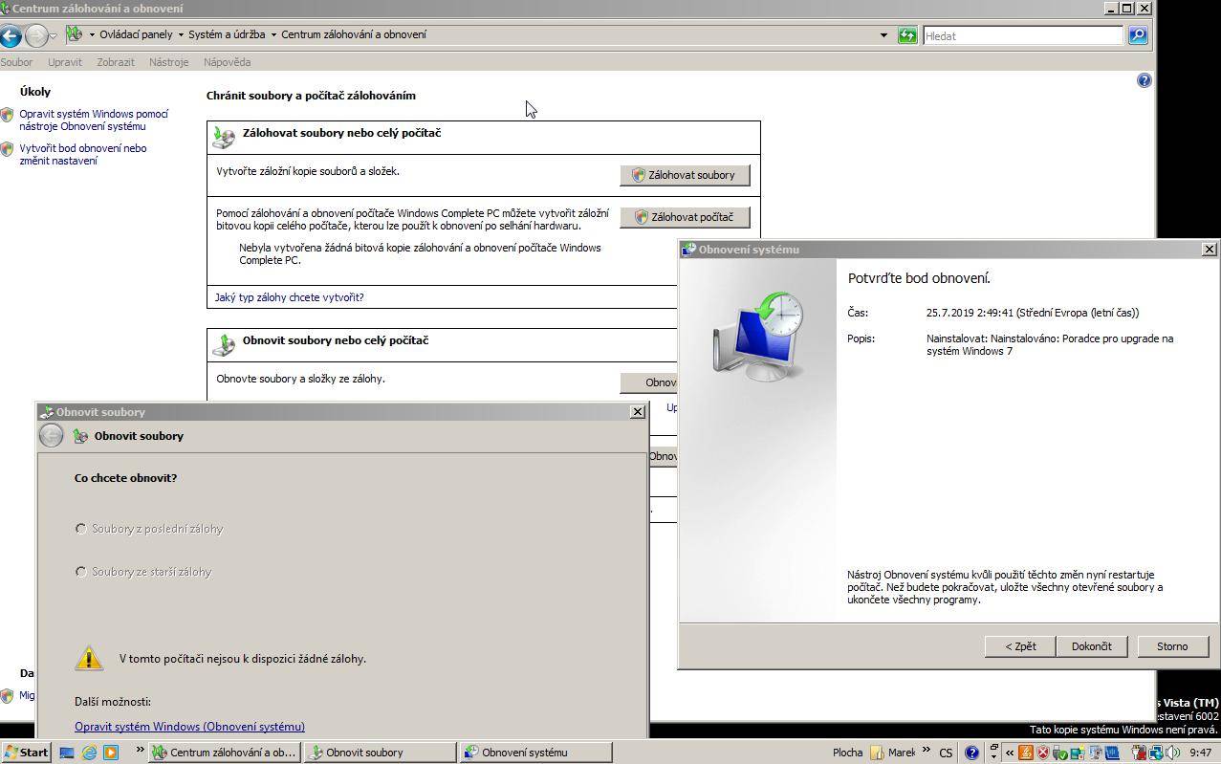This screenshot has height=764, width=1221.
Task: Click the Zpět button in Obnovení systému
Action: (x=1020, y=646)
